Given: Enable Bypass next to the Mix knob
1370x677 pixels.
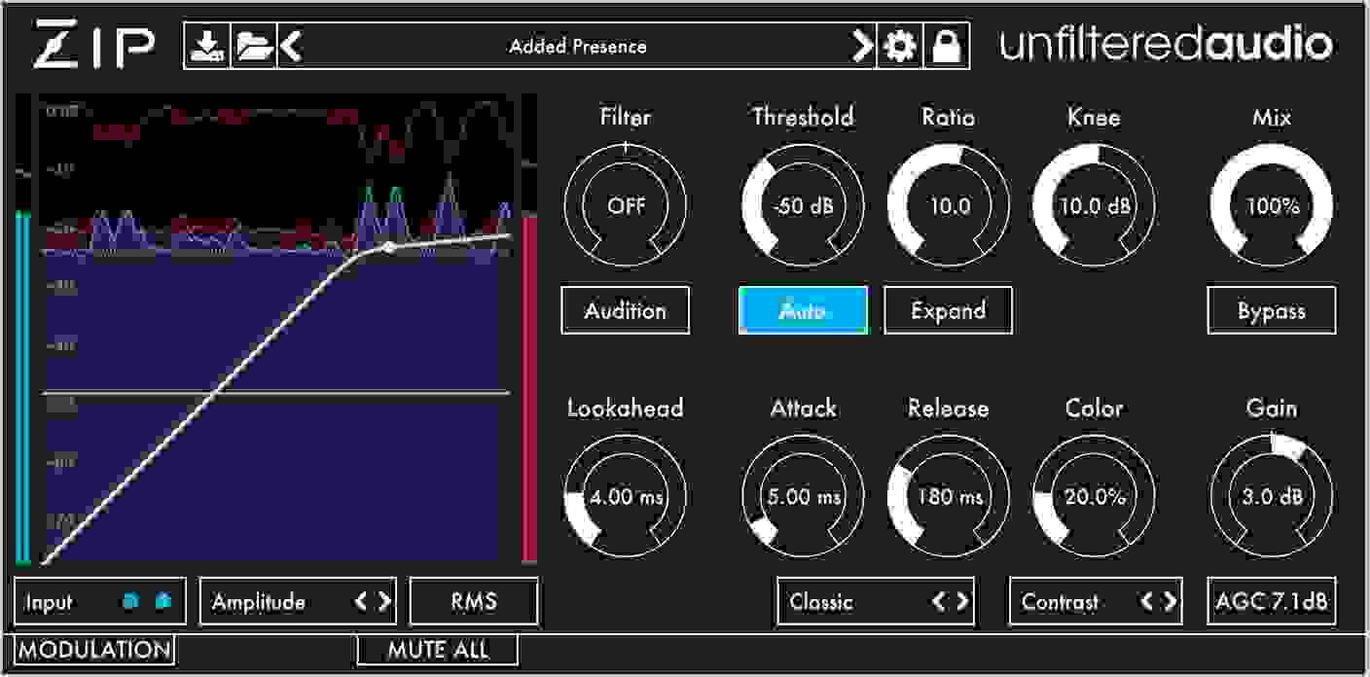Looking at the screenshot, I should tap(1271, 310).
